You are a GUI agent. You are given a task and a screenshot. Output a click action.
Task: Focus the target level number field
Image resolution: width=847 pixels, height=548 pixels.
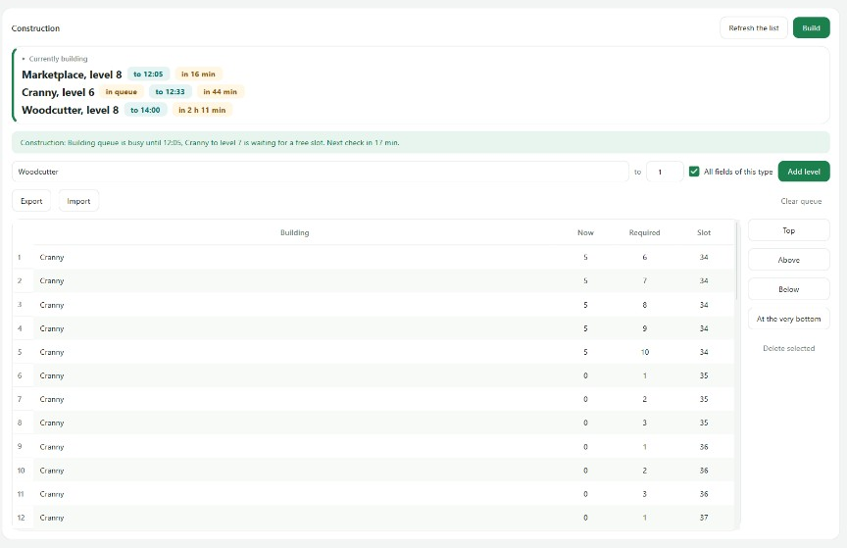point(665,172)
